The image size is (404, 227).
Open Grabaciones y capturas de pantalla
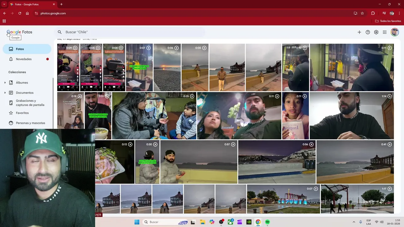click(27, 103)
